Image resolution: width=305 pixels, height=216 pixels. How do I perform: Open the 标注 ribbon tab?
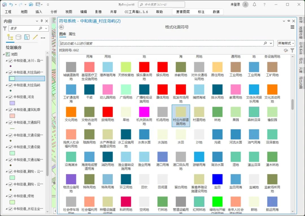pos(201,12)
